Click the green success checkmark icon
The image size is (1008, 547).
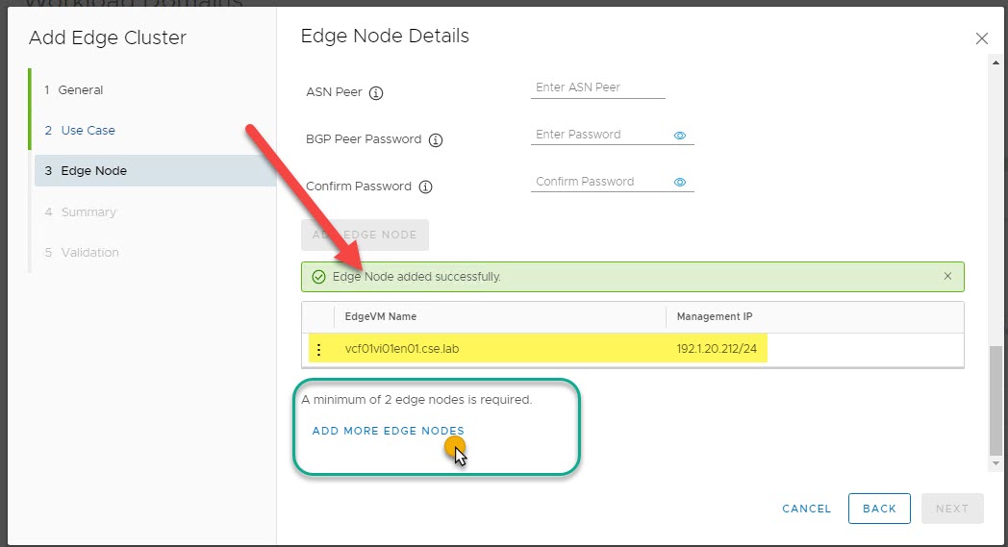319,277
